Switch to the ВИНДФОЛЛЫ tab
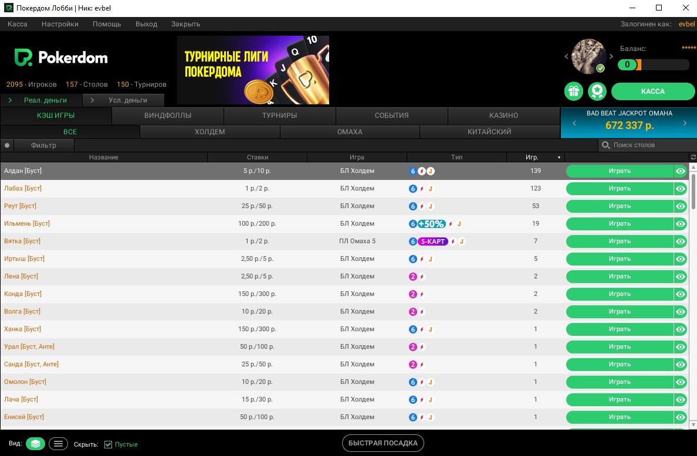 point(168,115)
